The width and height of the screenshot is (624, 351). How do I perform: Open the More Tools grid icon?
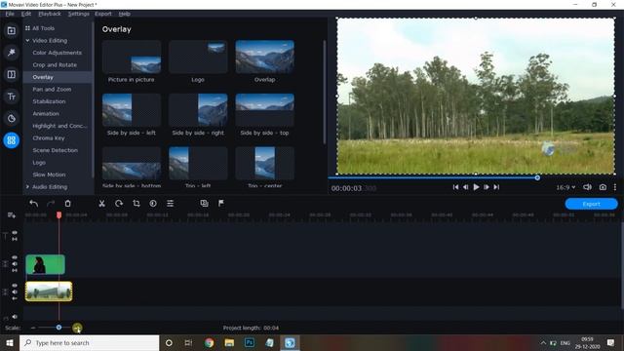point(11,140)
